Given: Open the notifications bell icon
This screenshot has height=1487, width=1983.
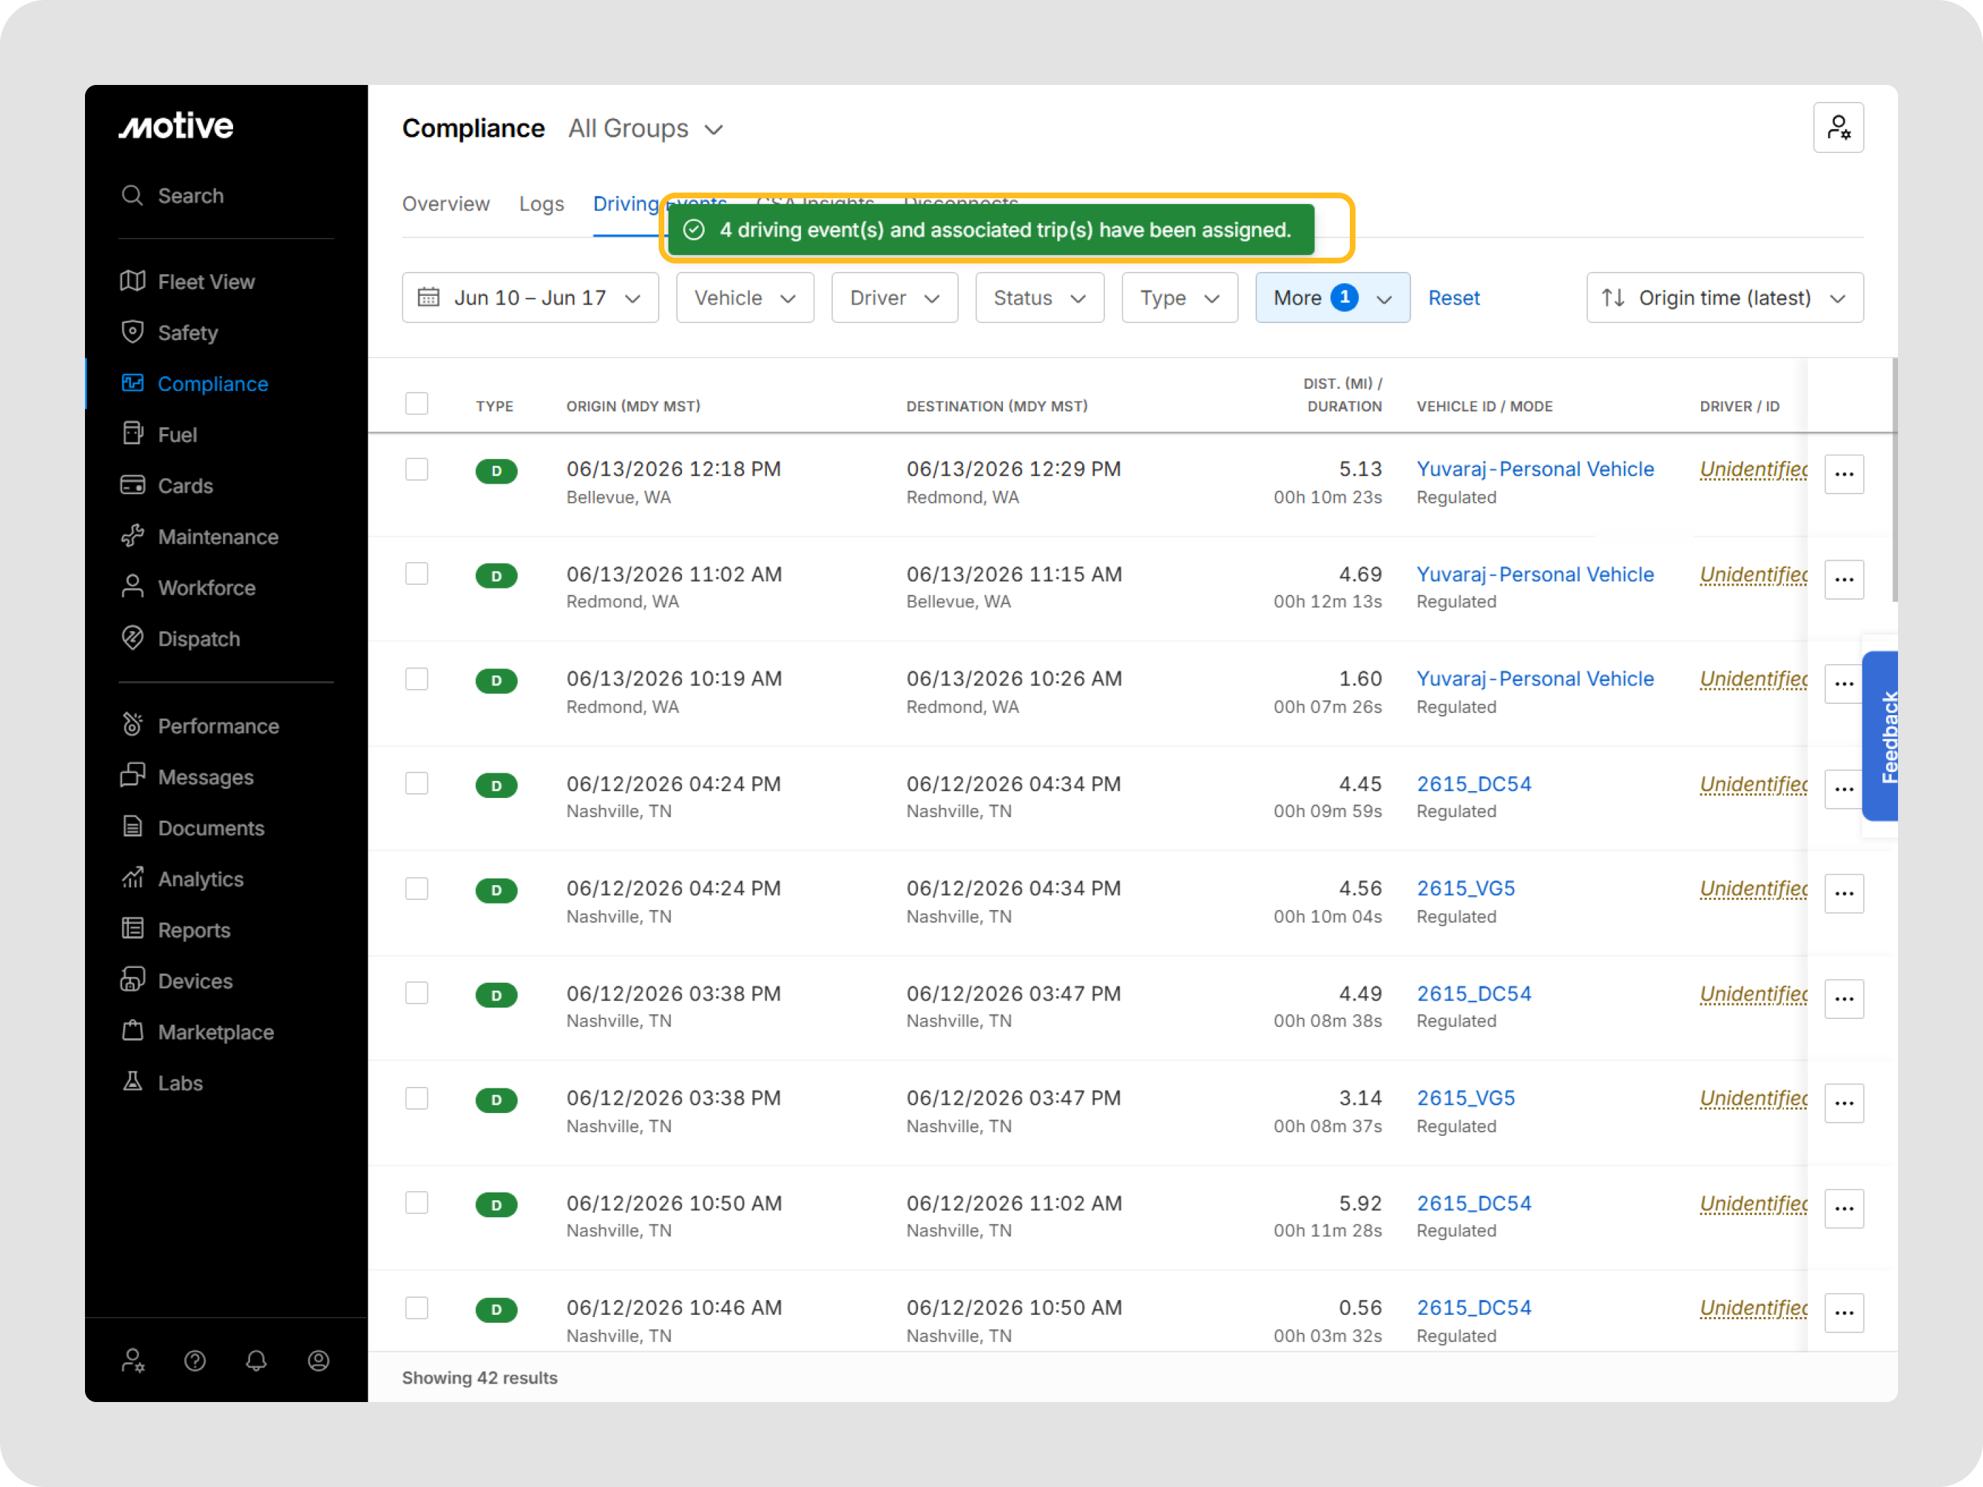Looking at the screenshot, I should pyautogui.click(x=256, y=1361).
